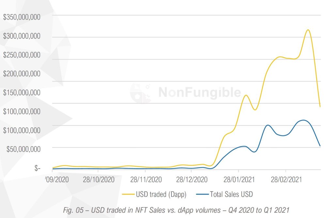
Task: Click the 28/10/2020 x-axis date label
Action: coord(99,179)
